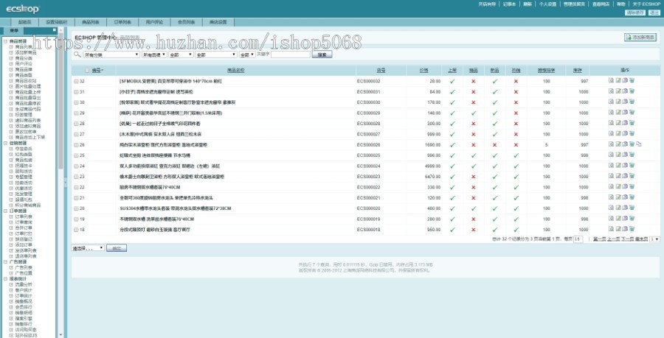Viewport: 664px width, 338px height.
Task: View icon for product ECS000028
Action: pos(611,122)
